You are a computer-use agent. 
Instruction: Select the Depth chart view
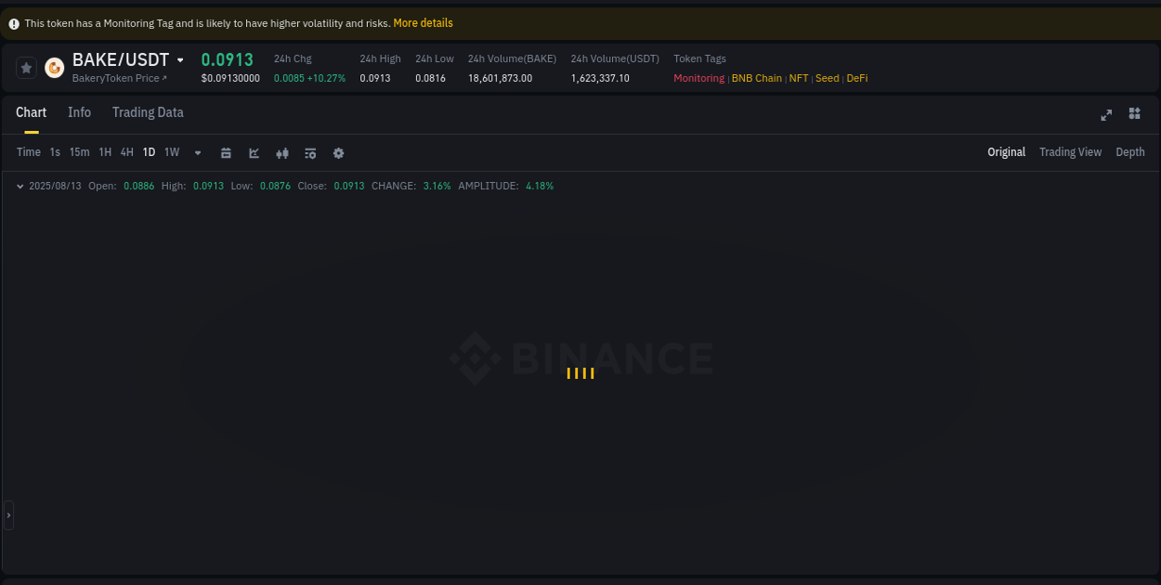click(1129, 151)
